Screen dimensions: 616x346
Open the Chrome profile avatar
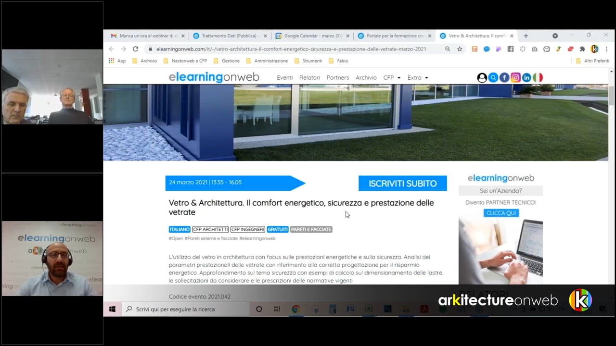point(595,49)
